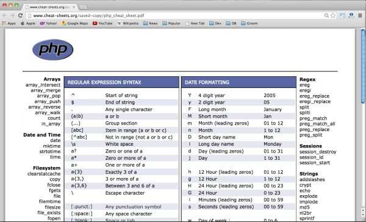
Task: Click '[:punct:]' pattern entry
Action: tap(82, 207)
